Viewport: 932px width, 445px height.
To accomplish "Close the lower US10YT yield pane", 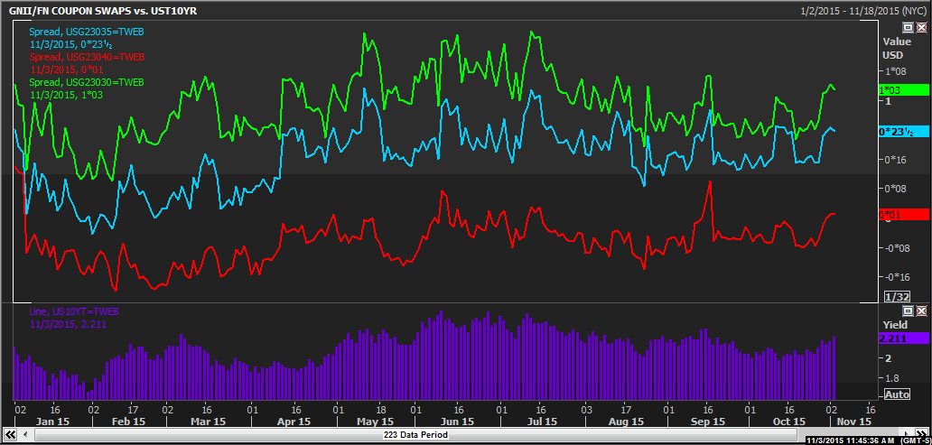I will tap(920, 311).
